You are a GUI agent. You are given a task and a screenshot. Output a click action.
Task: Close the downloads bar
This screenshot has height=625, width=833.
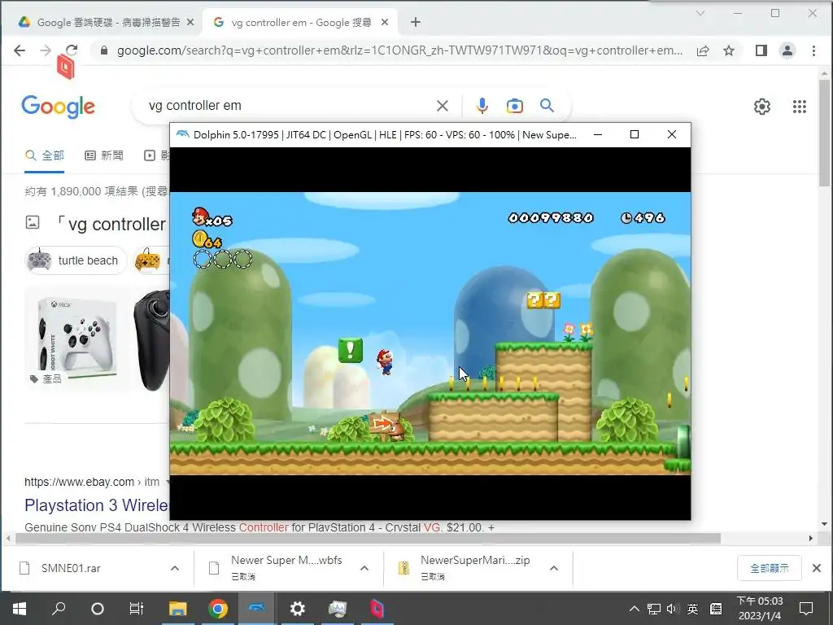(817, 568)
